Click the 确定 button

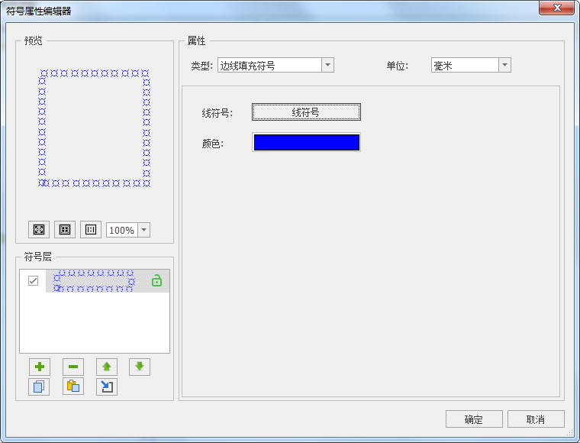click(474, 419)
